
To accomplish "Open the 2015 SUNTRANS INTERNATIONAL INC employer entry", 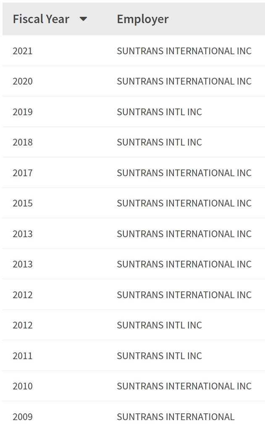I will pos(184,203).
